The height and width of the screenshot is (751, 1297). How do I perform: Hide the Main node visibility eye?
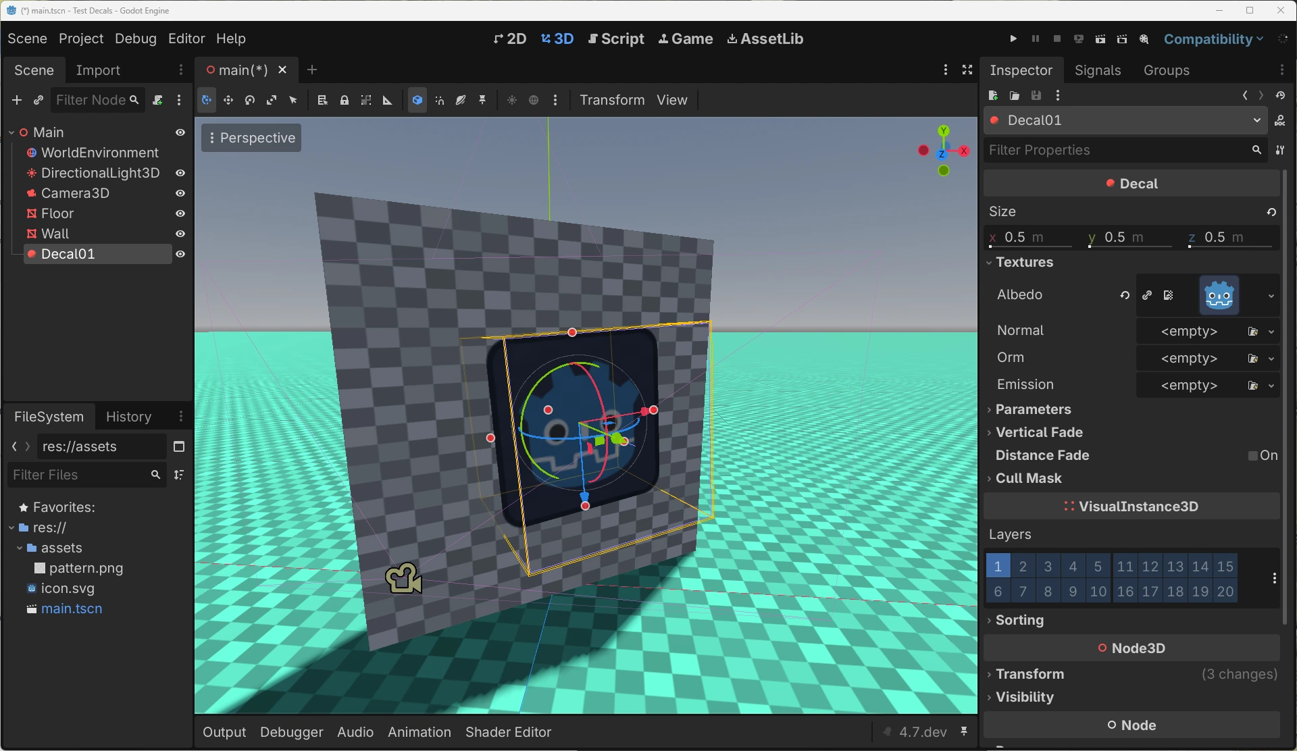click(180, 132)
